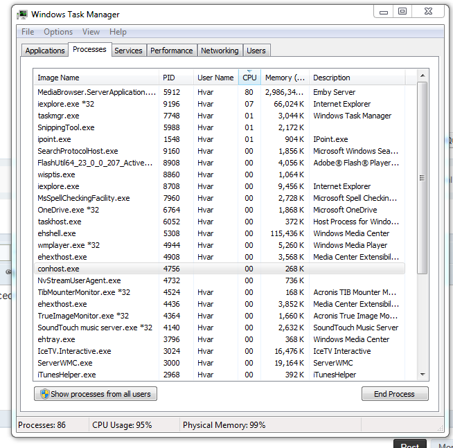Select the taskhost.exe process

220,222
